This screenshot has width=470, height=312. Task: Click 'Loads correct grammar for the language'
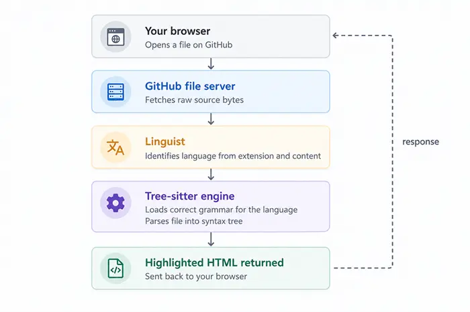coord(221,210)
